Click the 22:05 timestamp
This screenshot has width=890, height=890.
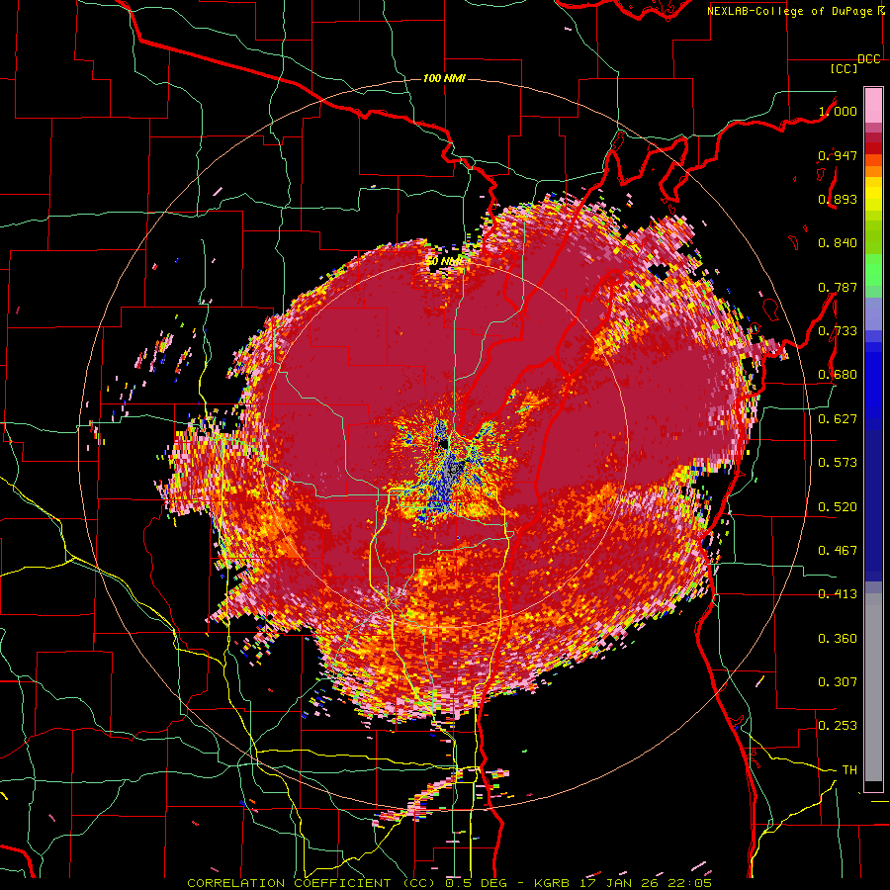(687, 883)
